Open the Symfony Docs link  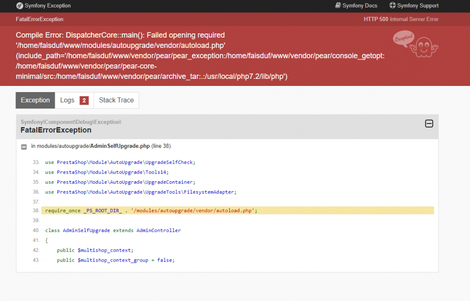pos(356,5)
